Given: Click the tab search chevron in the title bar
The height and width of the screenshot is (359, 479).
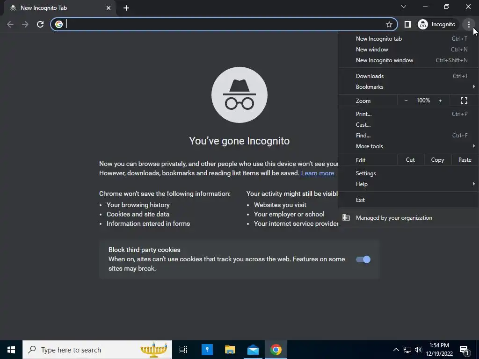Looking at the screenshot, I should point(404,7).
